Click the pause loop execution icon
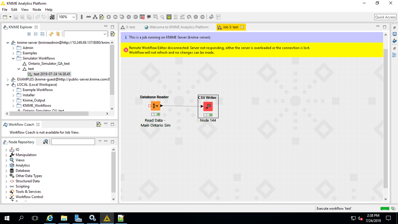 tap(196, 17)
